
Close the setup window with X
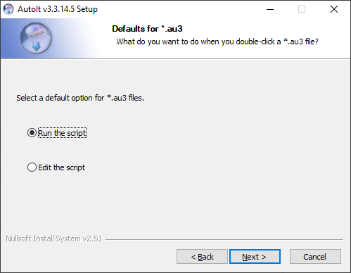click(x=334, y=9)
